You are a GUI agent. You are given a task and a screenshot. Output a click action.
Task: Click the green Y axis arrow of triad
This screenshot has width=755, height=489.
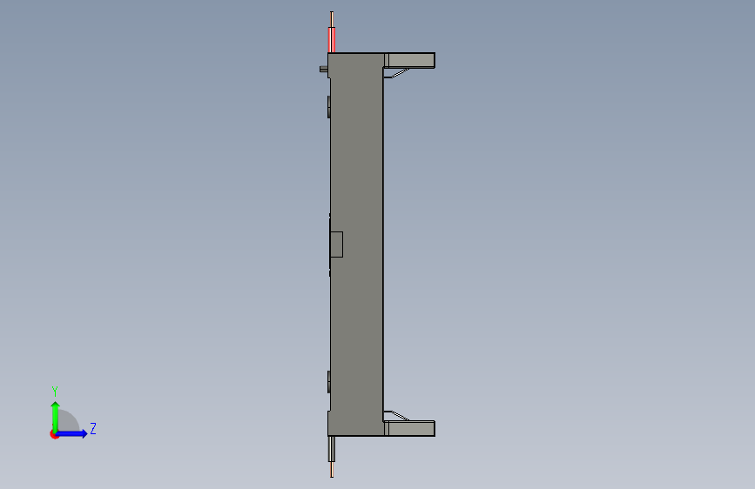(x=56, y=417)
